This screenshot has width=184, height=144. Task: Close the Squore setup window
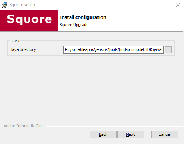click(178, 5)
